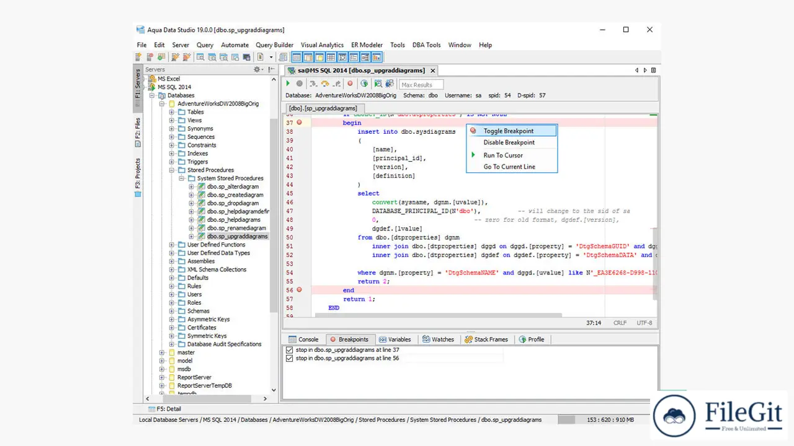This screenshot has height=446, width=794.
Task: Click the UTF-8 encoding status indicator
Action: click(x=644, y=323)
